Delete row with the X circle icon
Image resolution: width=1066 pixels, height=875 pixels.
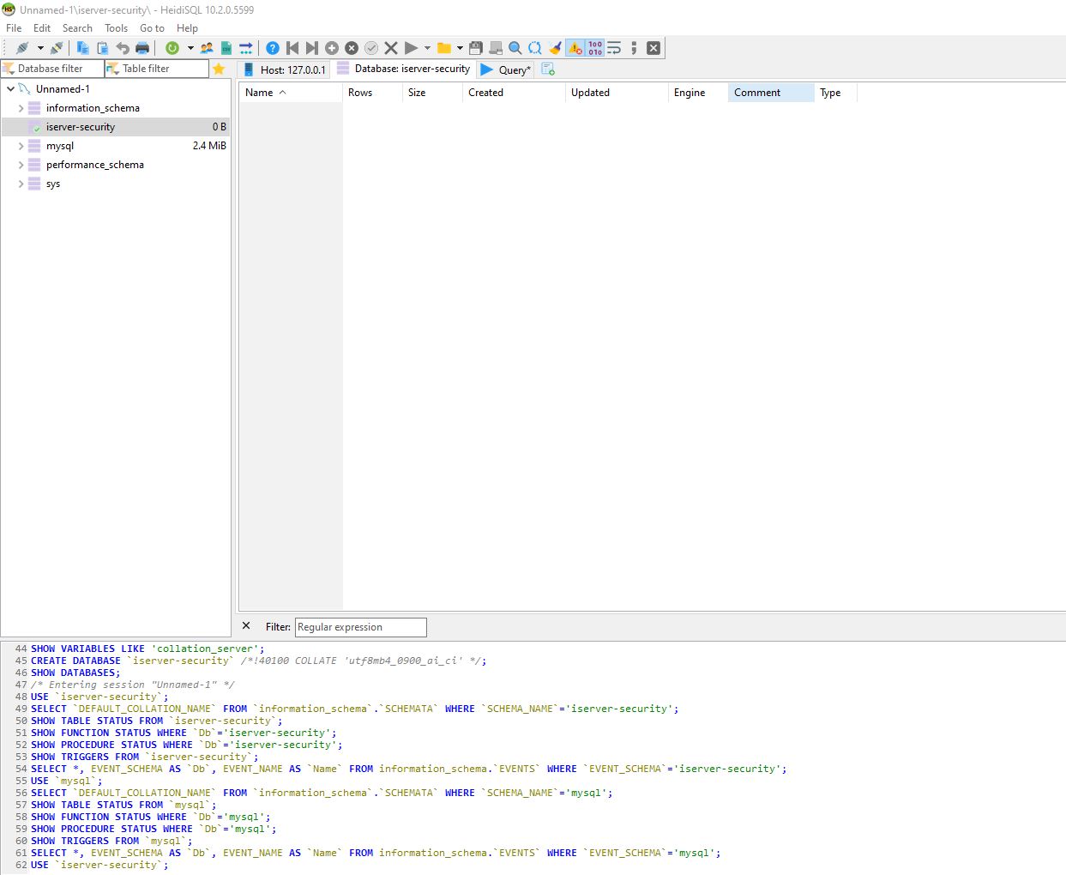click(x=352, y=48)
